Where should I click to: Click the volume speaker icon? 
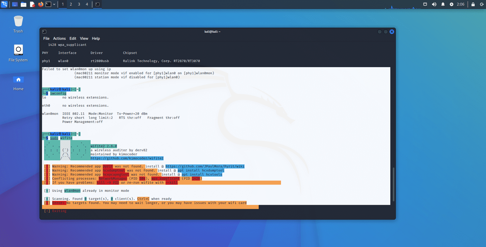(x=434, y=4)
